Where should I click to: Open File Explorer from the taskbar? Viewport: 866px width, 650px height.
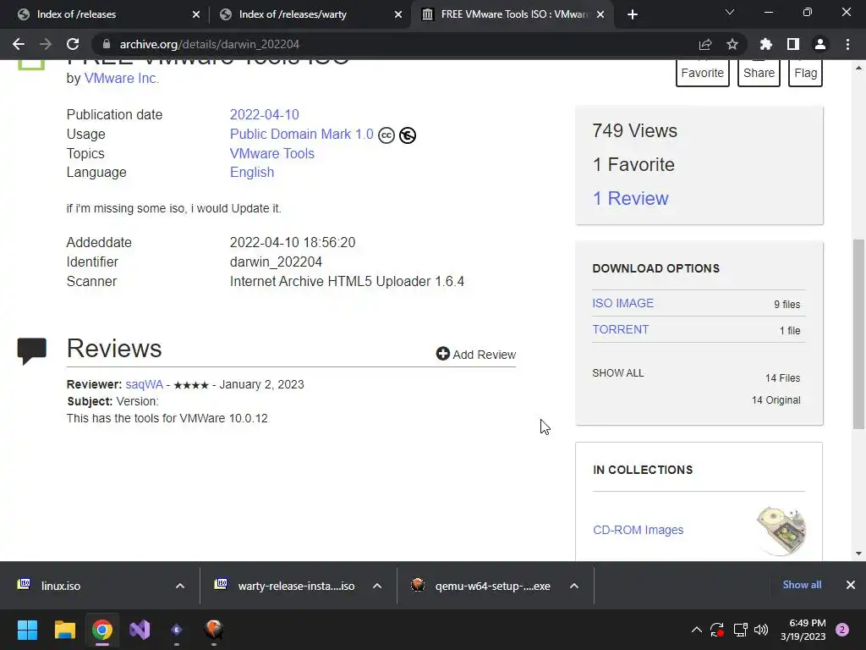tap(64, 630)
